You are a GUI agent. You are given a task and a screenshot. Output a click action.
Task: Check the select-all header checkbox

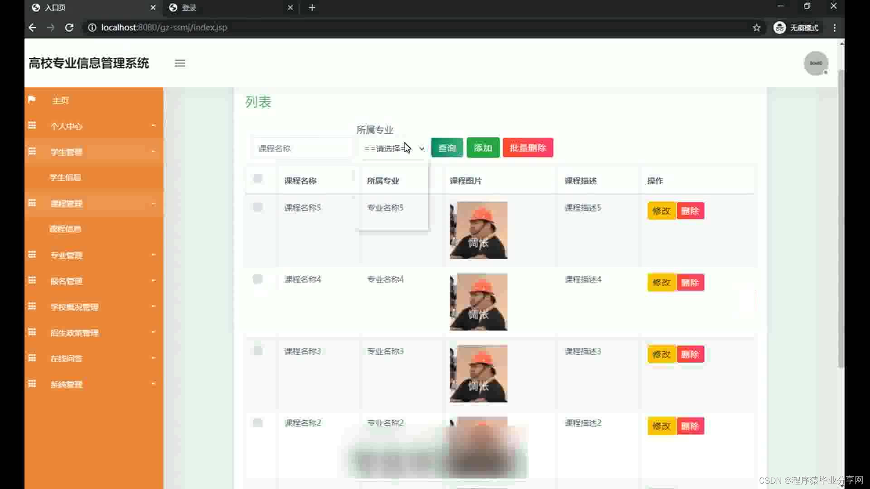pyautogui.click(x=258, y=178)
